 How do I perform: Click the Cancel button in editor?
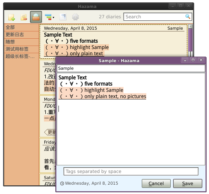click(x=156, y=184)
